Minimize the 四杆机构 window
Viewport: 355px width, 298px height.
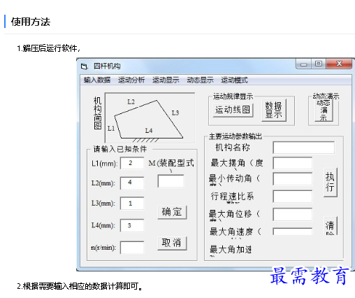click(304, 64)
